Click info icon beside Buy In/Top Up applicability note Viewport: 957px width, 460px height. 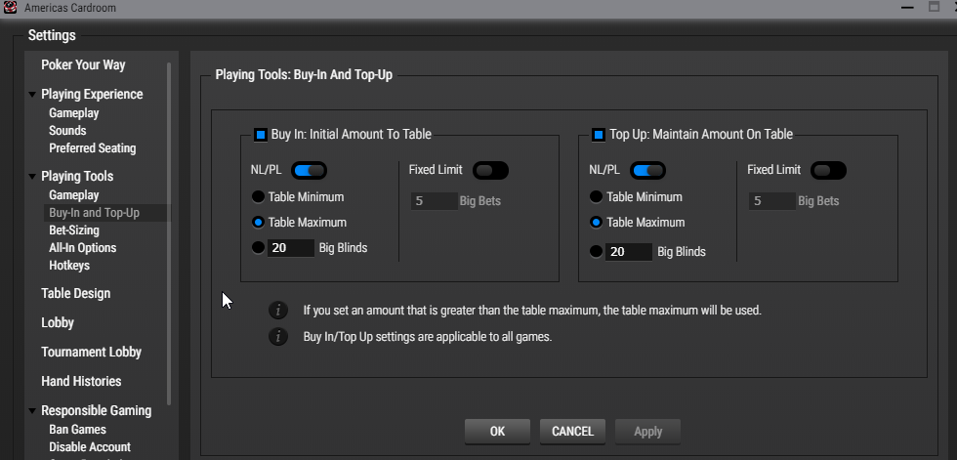pyautogui.click(x=278, y=336)
